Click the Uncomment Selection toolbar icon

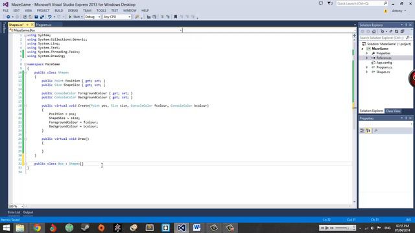pyautogui.click(x=154, y=17)
